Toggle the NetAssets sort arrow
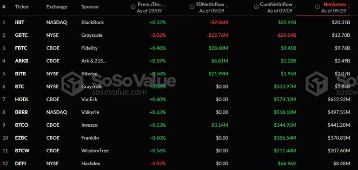The image size is (358, 170). (x=348, y=7)
